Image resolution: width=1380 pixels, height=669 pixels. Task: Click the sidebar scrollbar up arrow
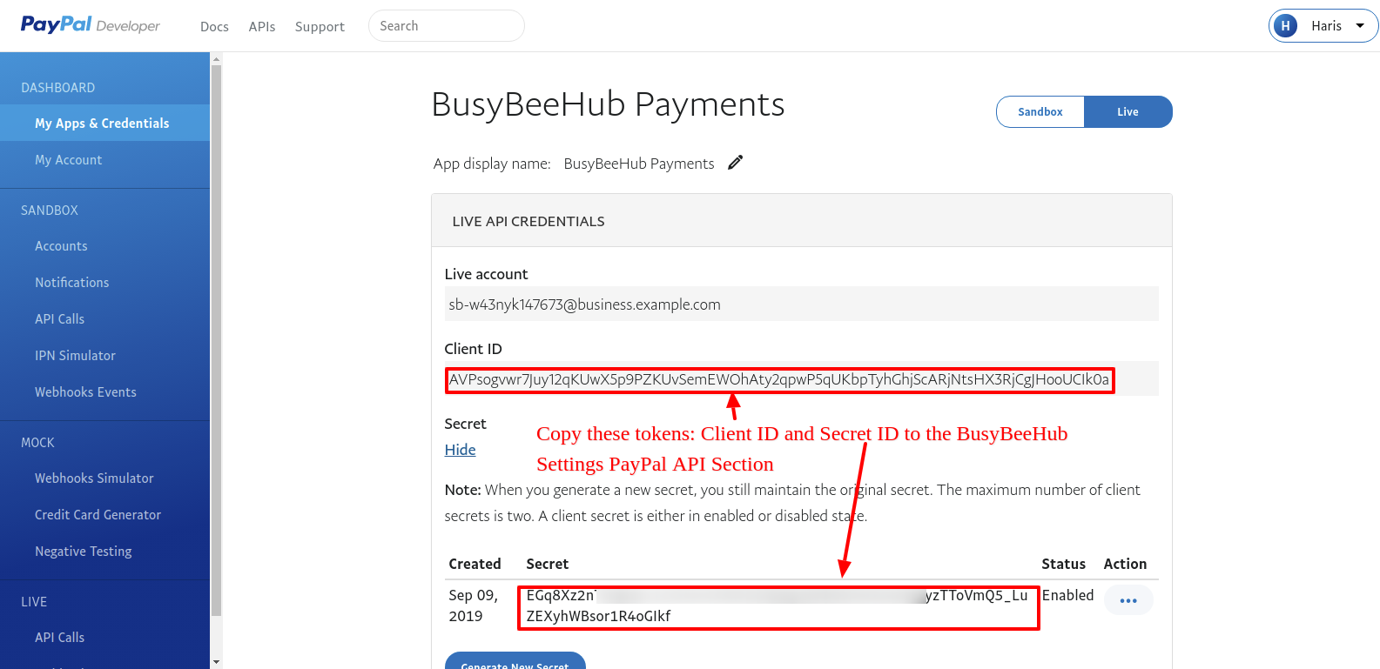tap(216, 59)
